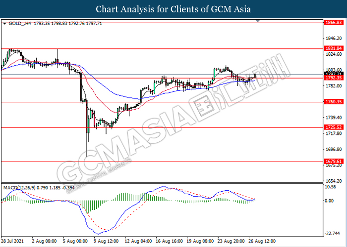Screen dimensions: 347x247
Task: Click the MACD -22.744 scale value
Action: click(x=332, y=233)
